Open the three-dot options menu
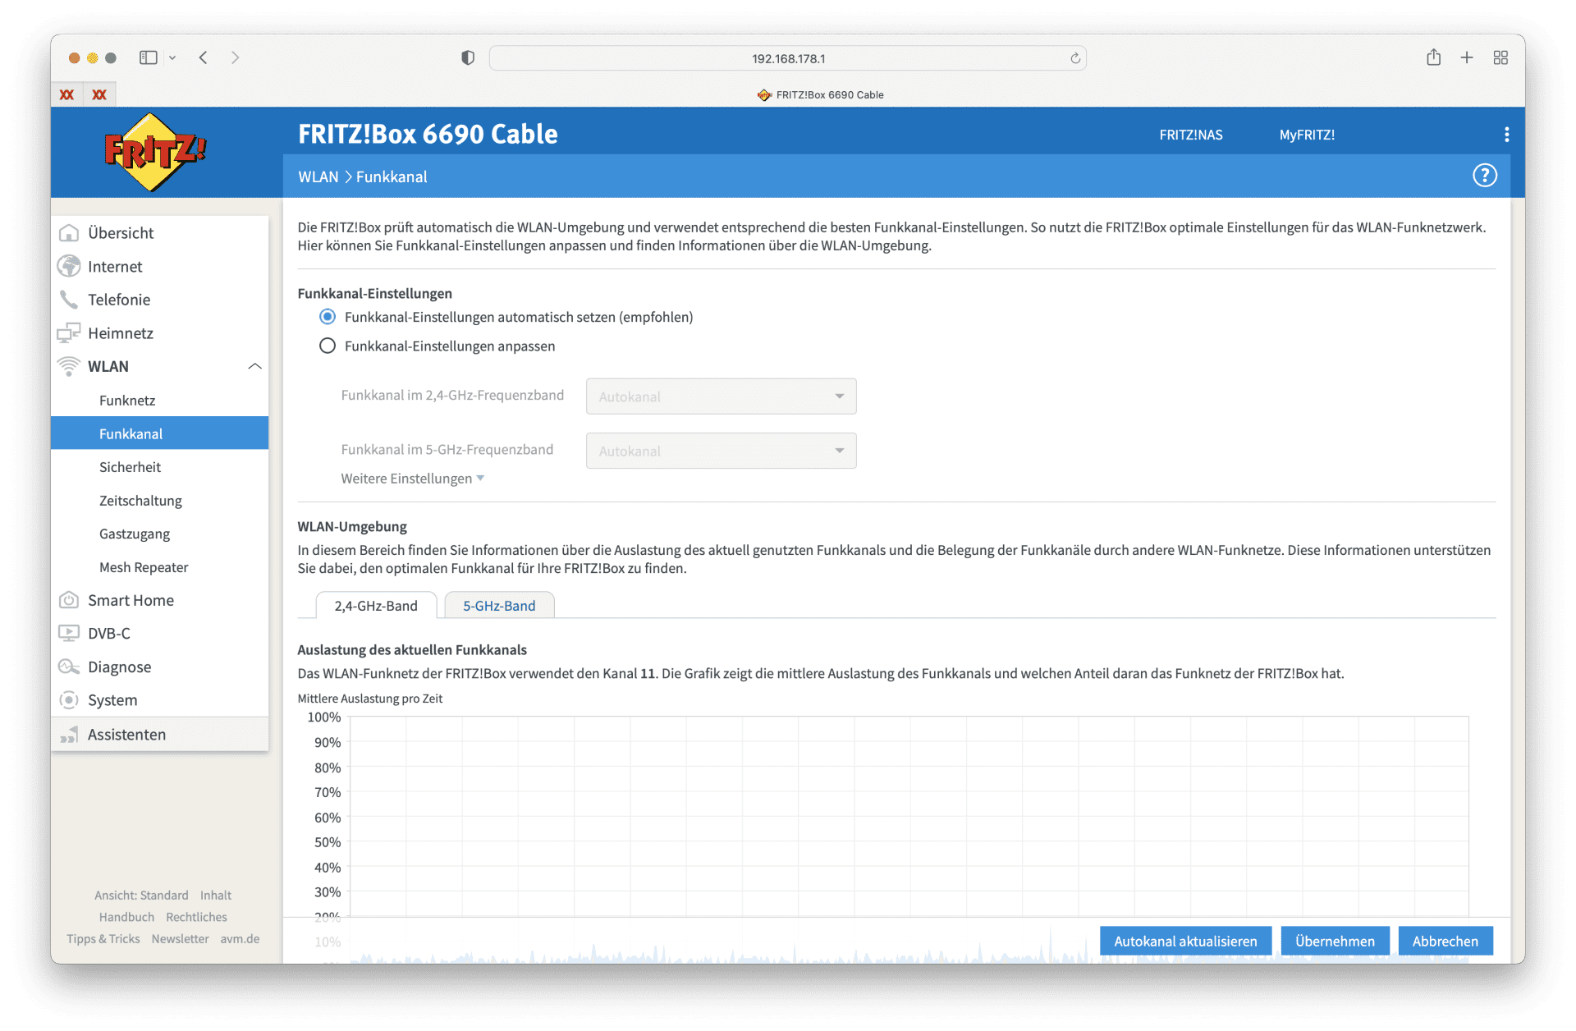Screen dimensions: 1576x1031 (x=1506, y=135)
